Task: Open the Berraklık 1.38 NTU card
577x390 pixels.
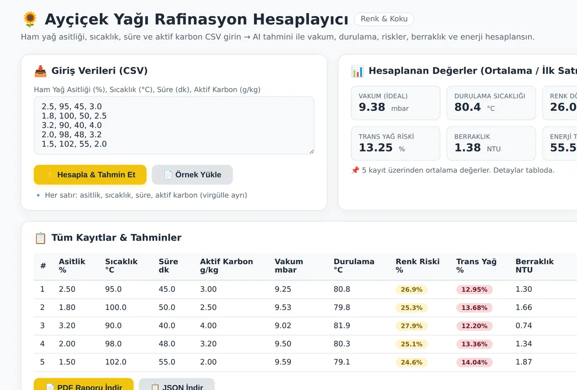Action: [491, 143]
